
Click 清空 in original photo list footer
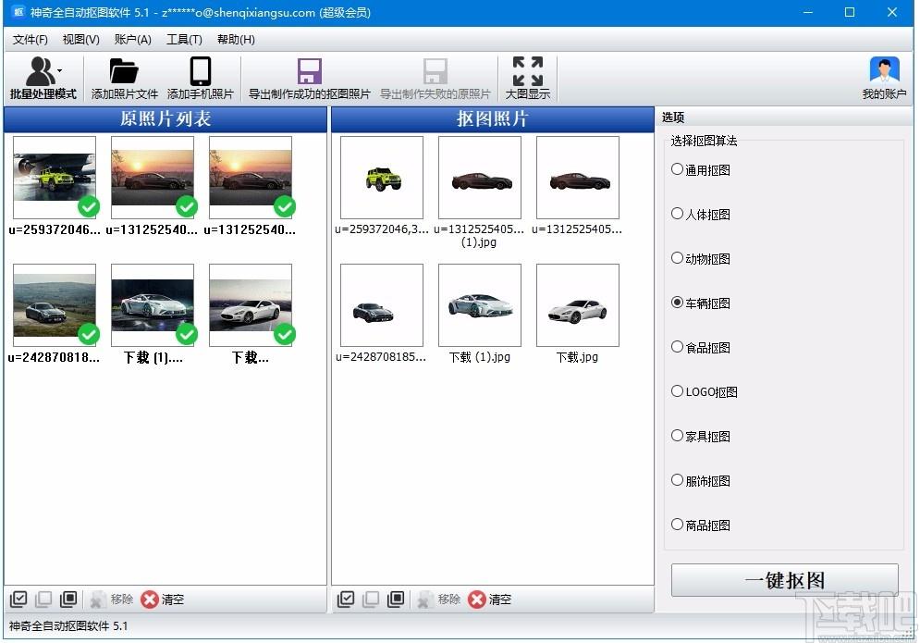(163, 599)
